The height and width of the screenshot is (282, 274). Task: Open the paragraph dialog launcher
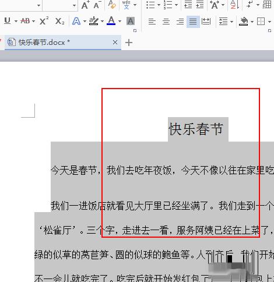(x=270, y=31)
